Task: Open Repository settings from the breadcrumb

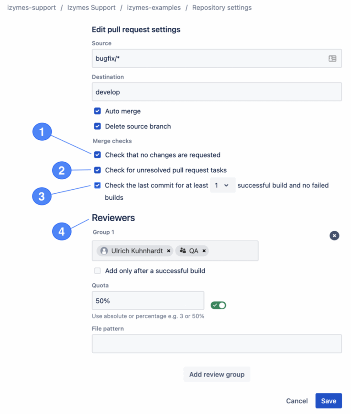Action: click(222, 7)
